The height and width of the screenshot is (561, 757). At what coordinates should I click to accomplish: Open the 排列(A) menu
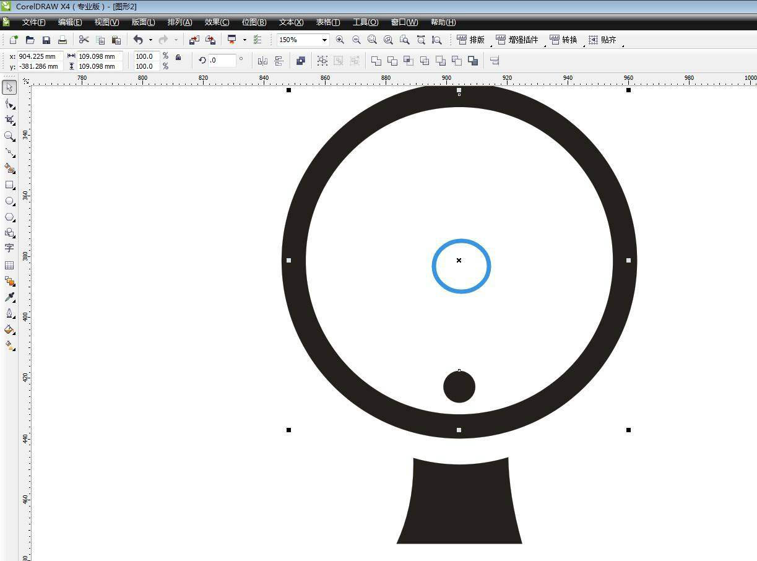tap(180, 22)
